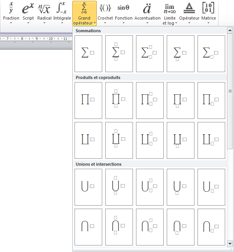This screenshot has width=234, height=252.
Task: Collapse the Grand opérateur gallery button
Action: 84,13
